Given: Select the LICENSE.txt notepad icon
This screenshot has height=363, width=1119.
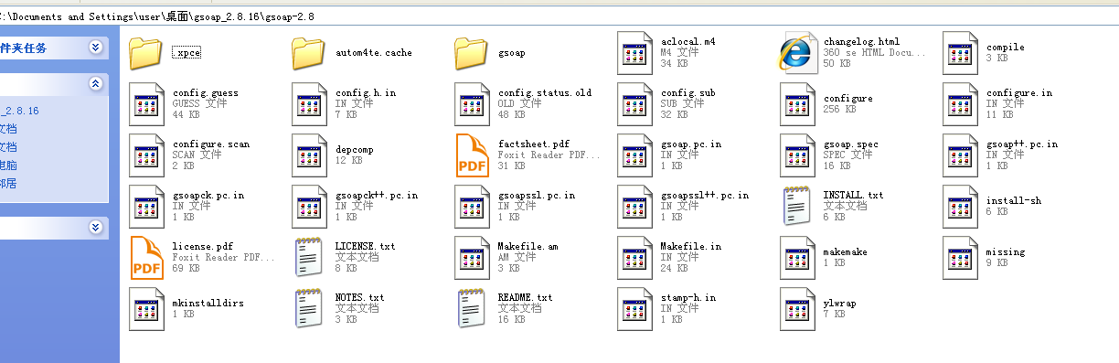Looking at the screenshot, I should point(308,257).
